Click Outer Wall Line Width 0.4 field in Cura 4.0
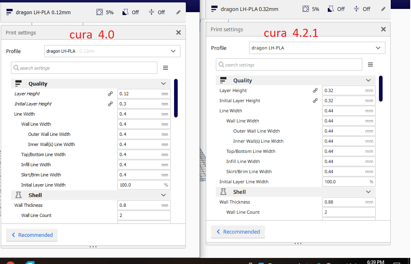The image size is (411, 264). pos(144,134)
